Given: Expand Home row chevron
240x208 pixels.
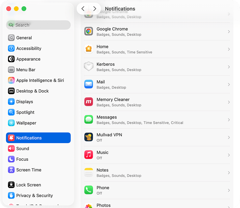Looking at the screenshot, I should (x=229, y=49).
